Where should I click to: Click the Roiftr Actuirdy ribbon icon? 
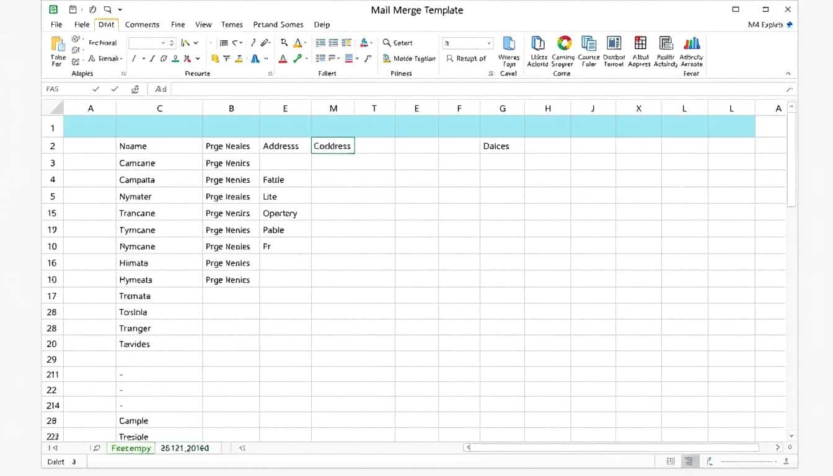pyautogui.click(x=666, y=43)
